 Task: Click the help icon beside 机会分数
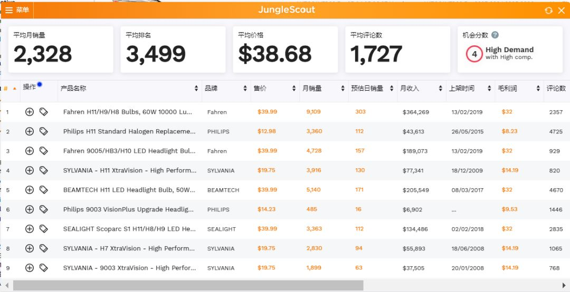pyautogui.click(x=495, y=35)
